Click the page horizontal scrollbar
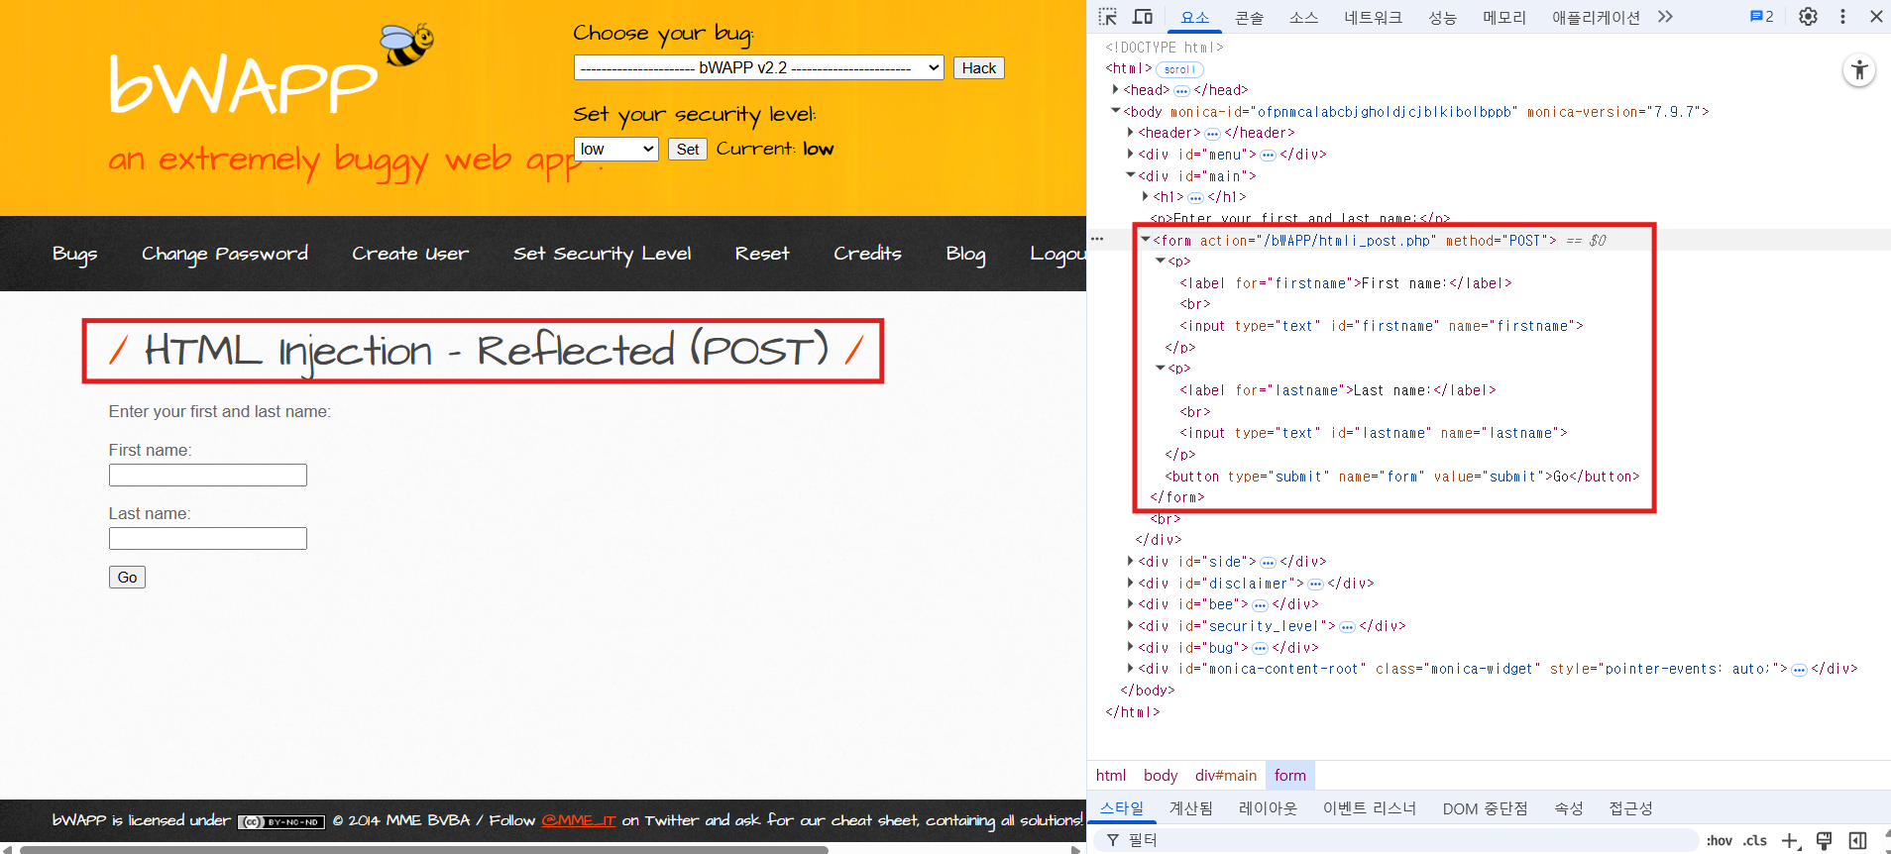This screenshot has width=1891, height=854. (424, 849)
